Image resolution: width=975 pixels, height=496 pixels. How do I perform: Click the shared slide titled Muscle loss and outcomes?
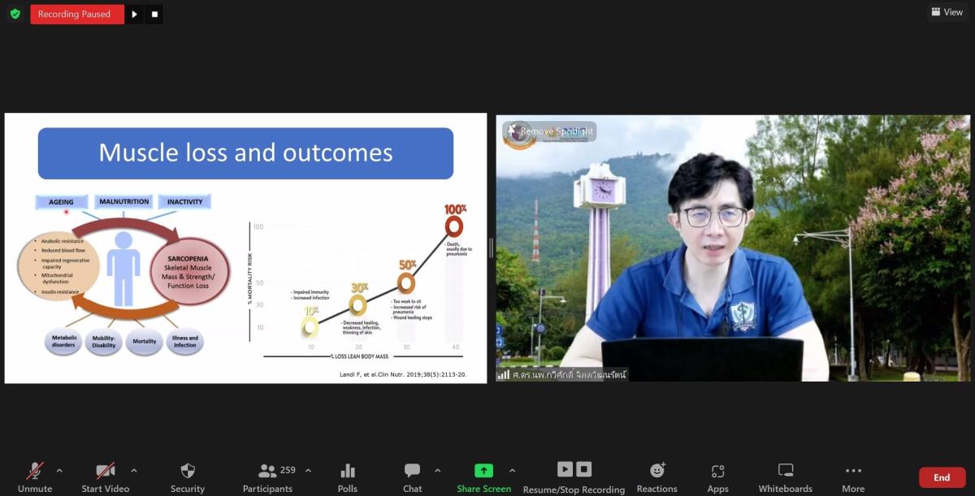245,248
